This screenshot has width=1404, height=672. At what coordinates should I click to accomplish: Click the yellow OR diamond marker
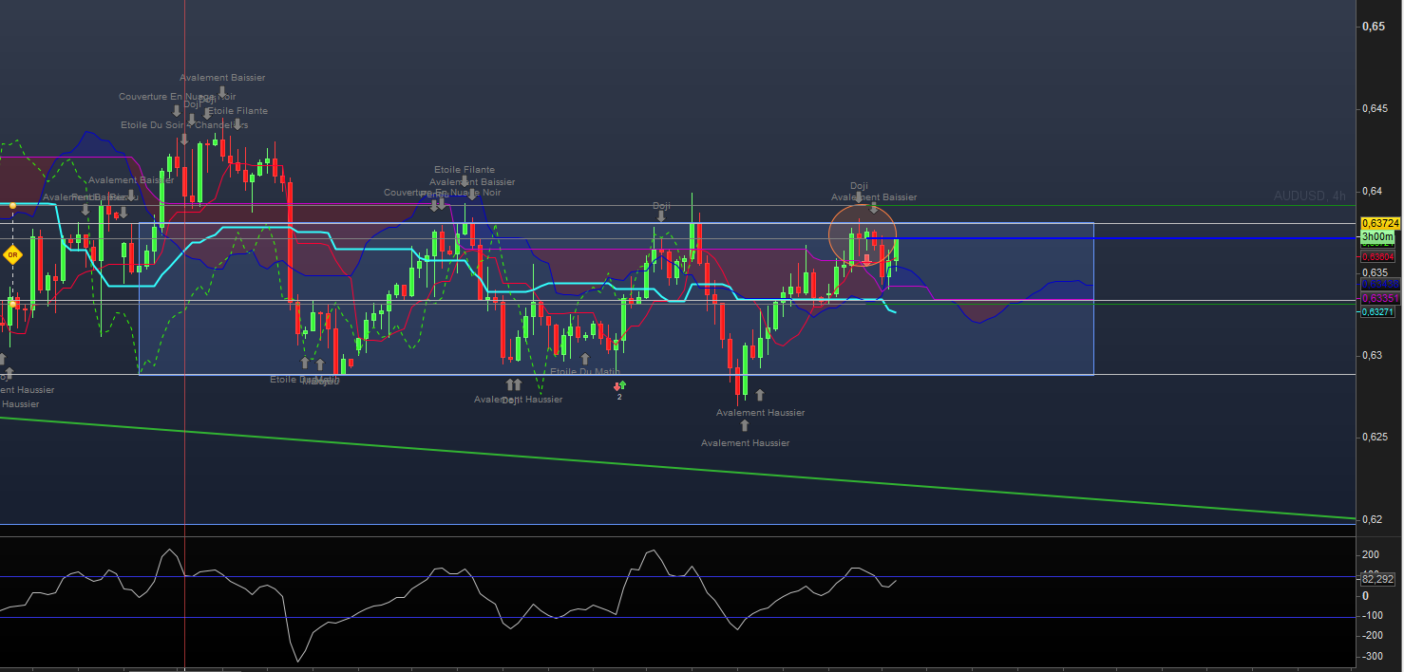[12, 254]
